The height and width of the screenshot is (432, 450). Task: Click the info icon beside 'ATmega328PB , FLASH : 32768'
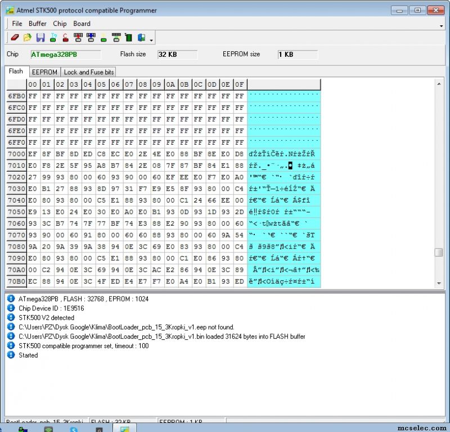tap(11, 299)
